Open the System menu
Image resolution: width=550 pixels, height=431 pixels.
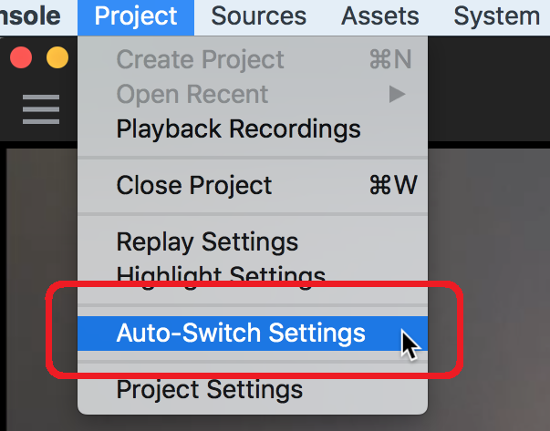coord(497,16)
